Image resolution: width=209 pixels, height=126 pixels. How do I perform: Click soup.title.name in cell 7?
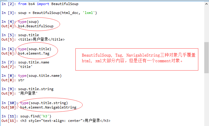(x=34, y=62)
